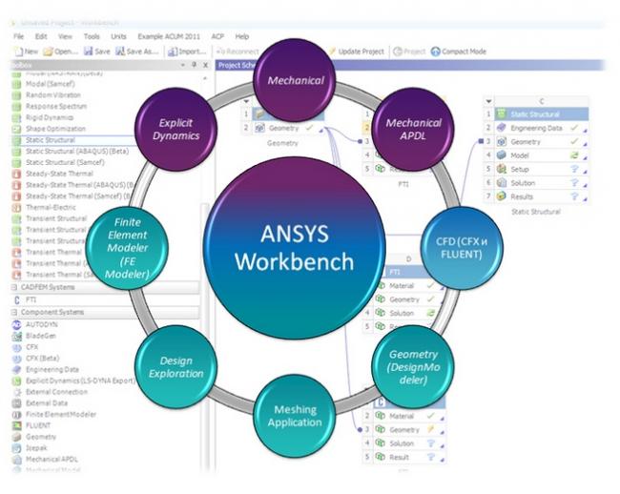Click the New project toolbar button
The height and width of the screenshot is (494, 620).
click(26, 51)
